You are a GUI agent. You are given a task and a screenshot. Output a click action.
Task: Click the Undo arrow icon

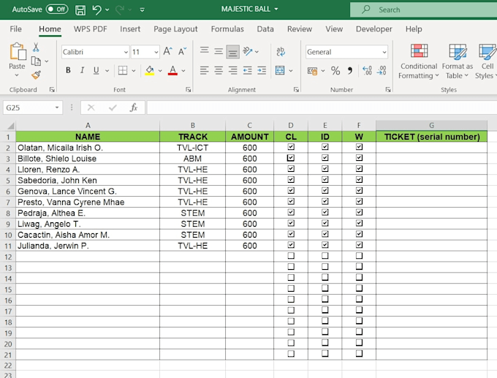tap(96, 10)
